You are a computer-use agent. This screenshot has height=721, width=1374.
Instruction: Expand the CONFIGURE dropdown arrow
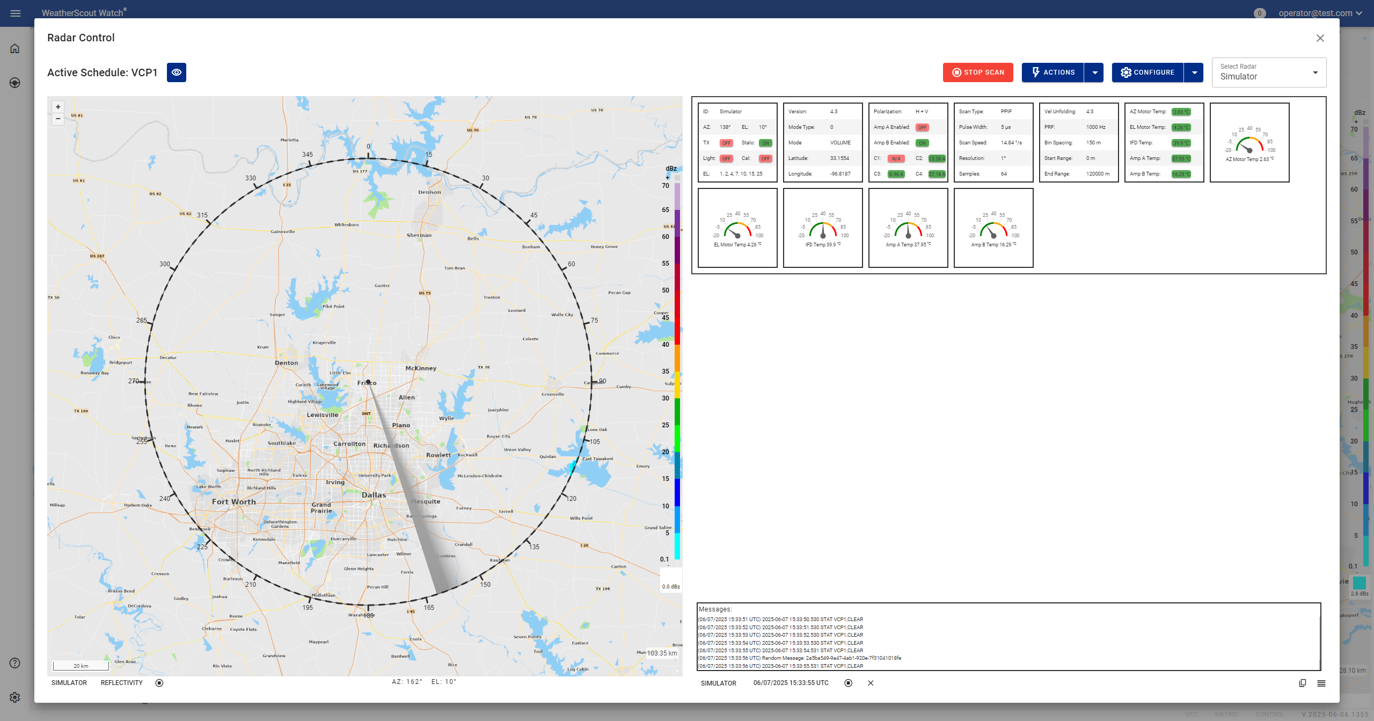coord(1194,72)
